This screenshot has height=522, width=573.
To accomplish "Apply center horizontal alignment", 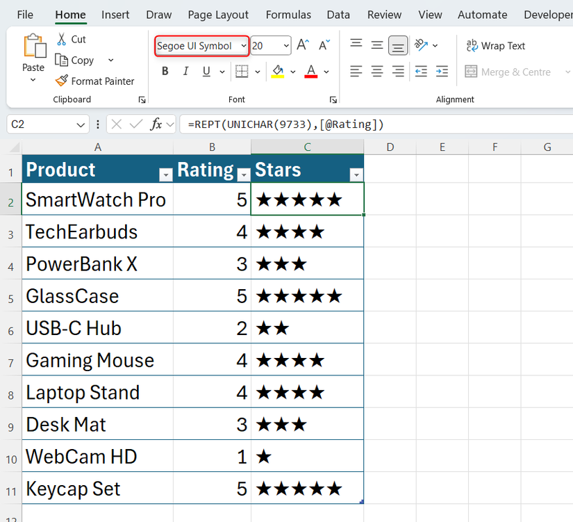I will [377, 71].
